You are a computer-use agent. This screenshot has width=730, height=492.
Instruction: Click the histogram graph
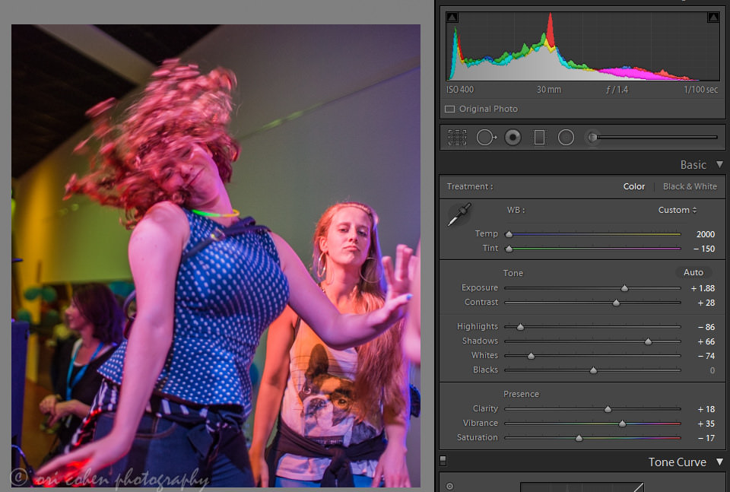tap(582, 46)
